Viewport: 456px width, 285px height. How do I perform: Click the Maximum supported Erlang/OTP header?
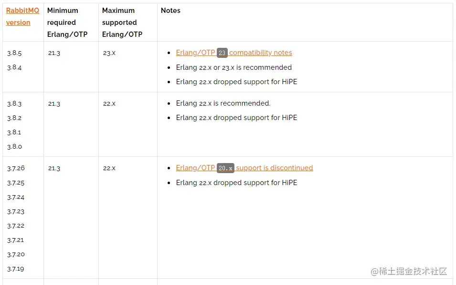(x=122, y=22)
